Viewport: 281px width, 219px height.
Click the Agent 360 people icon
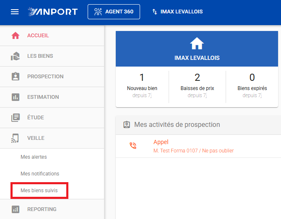(98, 12)
